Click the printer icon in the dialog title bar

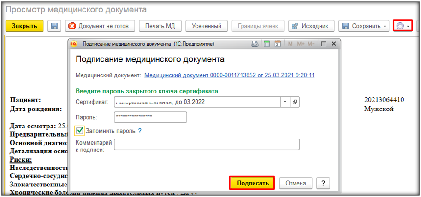point(254,44)
